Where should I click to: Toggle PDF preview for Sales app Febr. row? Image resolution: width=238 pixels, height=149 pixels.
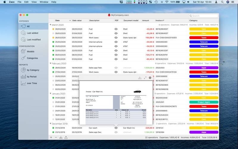(116, 68)
